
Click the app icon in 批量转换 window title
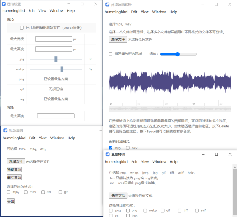tap(108, 155)
